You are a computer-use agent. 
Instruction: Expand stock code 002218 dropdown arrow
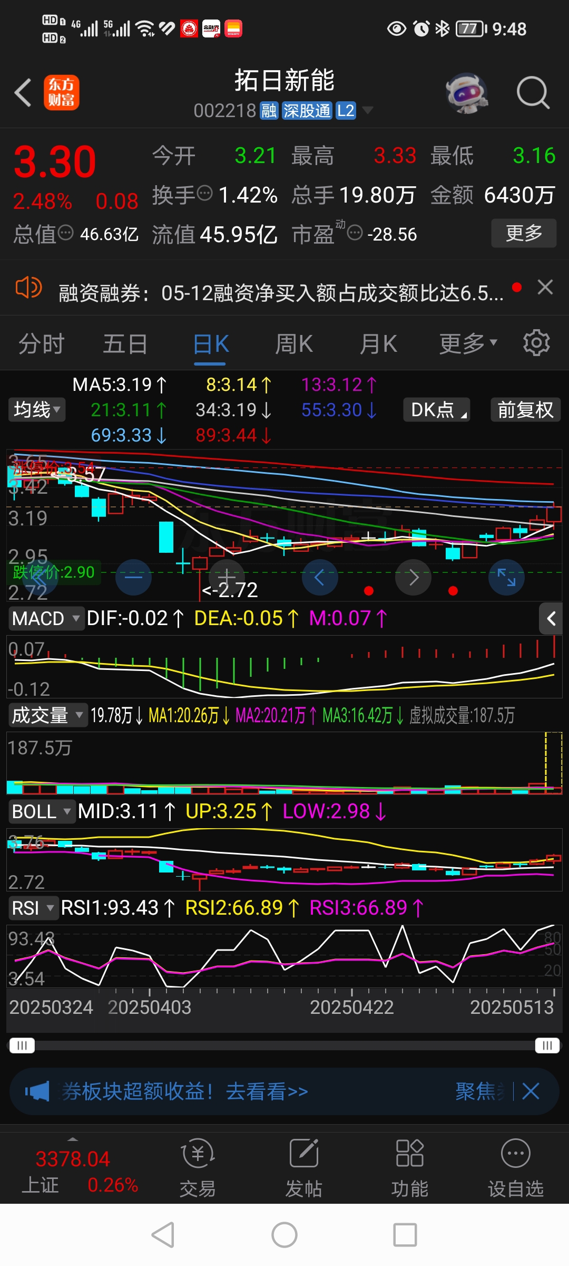coord(368,110)
